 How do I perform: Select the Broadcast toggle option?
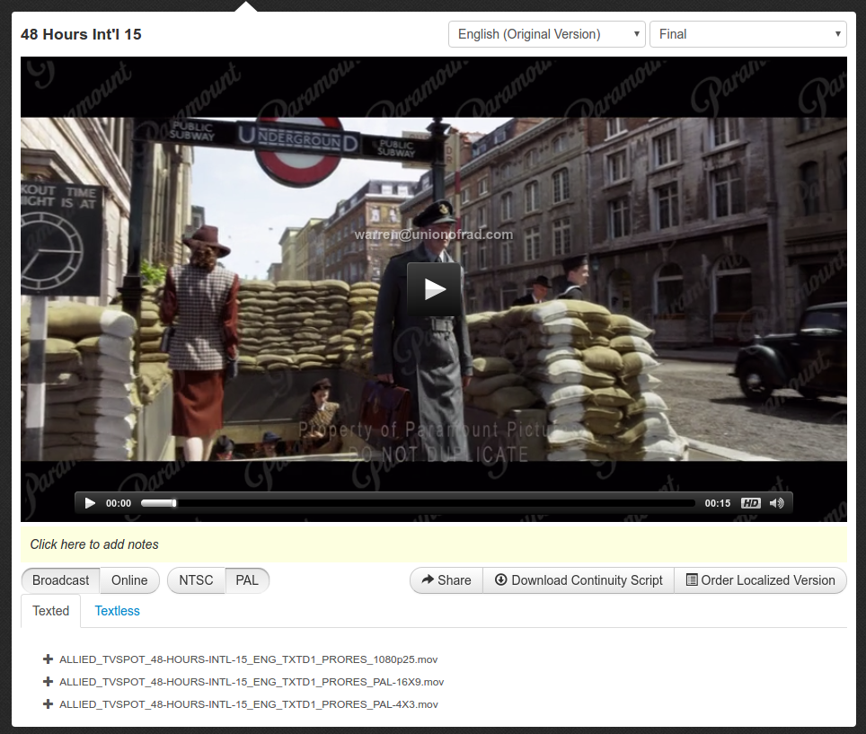(61, 580)
